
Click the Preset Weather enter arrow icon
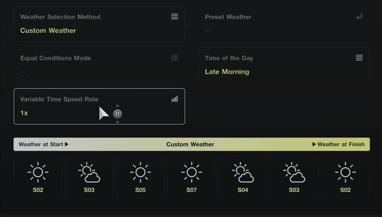tap(359, 16)
